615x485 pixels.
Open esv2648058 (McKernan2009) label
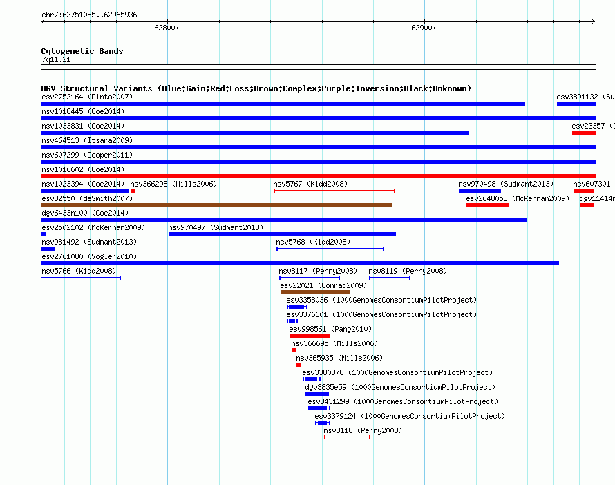(518, 198)
